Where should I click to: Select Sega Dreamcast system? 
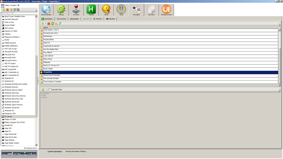click(x=10, y=134)
